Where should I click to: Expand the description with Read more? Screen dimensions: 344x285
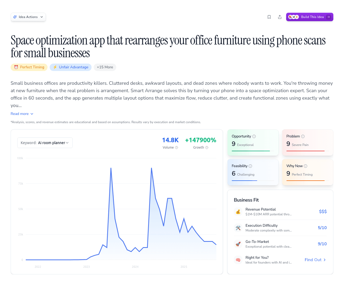[22, 114]
